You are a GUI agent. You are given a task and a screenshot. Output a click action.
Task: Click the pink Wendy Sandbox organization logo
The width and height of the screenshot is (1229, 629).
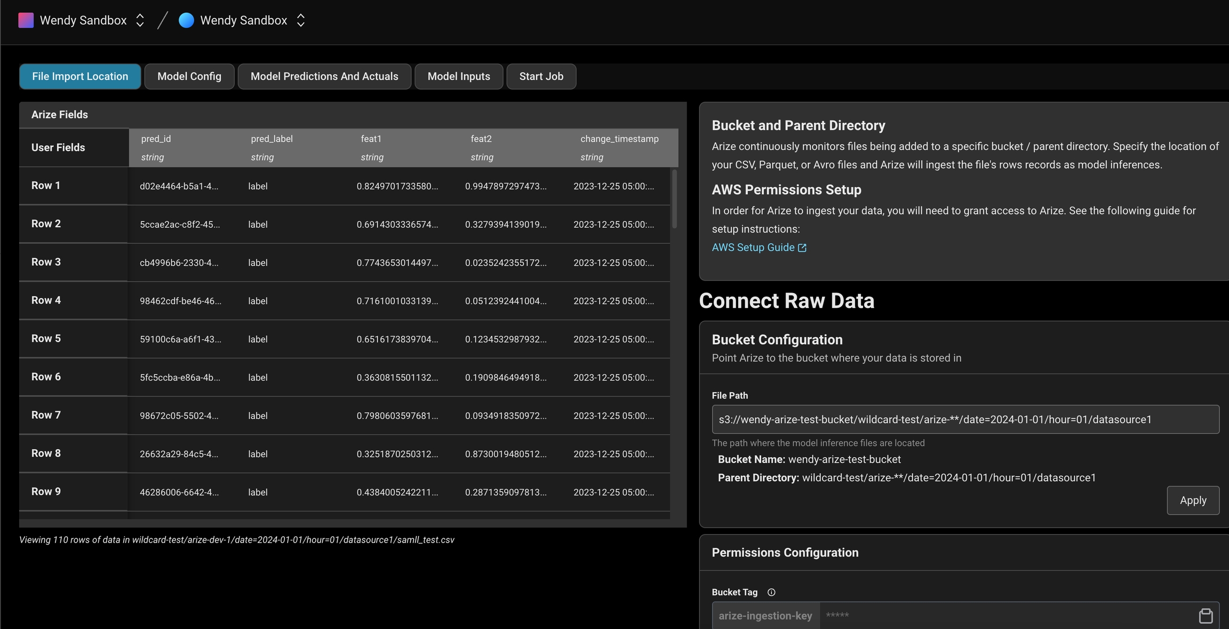point(26,20)
